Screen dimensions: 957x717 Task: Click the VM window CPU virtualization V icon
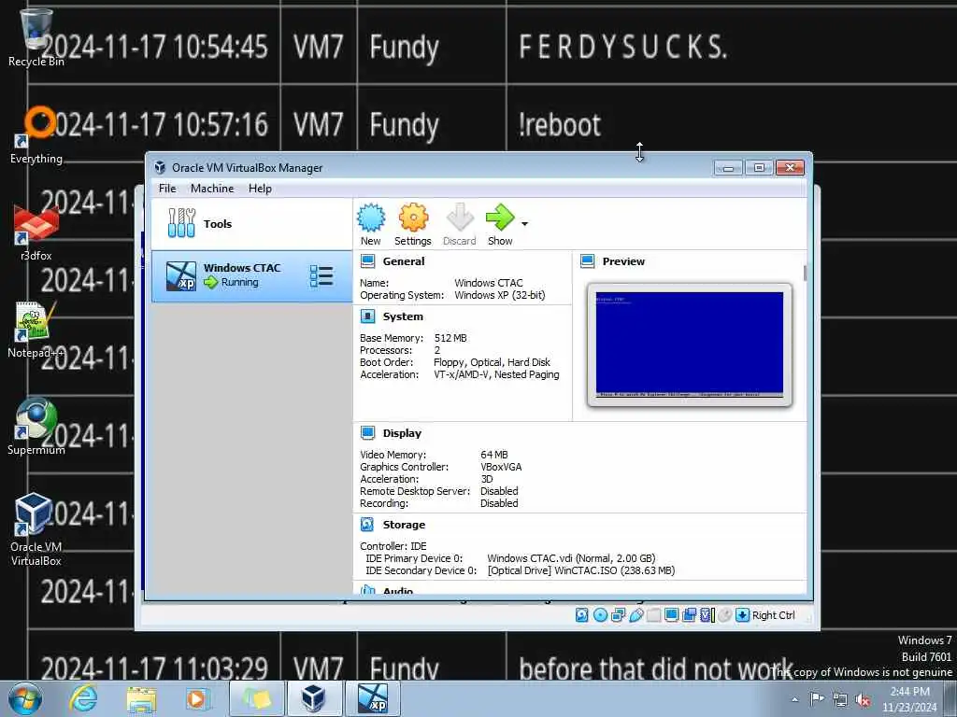[707, 615]
